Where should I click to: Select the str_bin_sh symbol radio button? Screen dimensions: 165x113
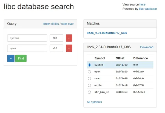(x=89, y=92)
